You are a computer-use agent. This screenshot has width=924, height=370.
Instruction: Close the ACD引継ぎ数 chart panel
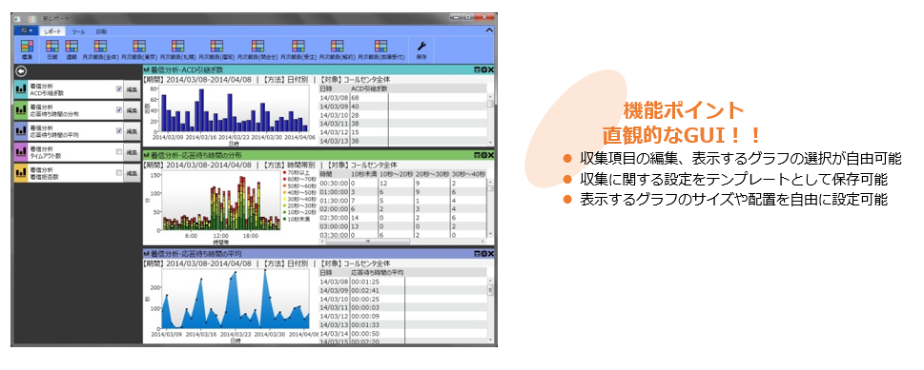pos(490,70)
